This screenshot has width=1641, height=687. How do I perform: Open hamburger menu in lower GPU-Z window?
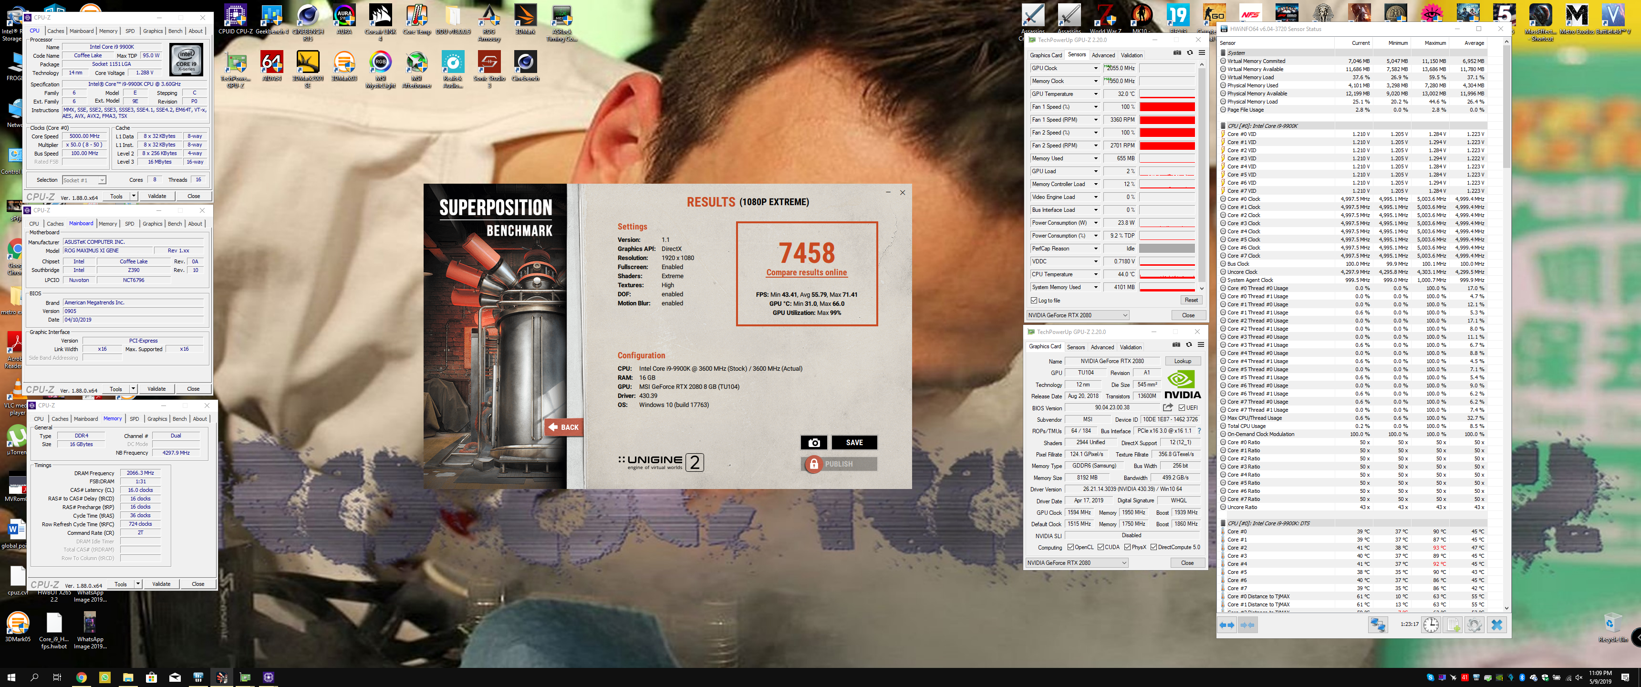click(x=1200, y=345)
